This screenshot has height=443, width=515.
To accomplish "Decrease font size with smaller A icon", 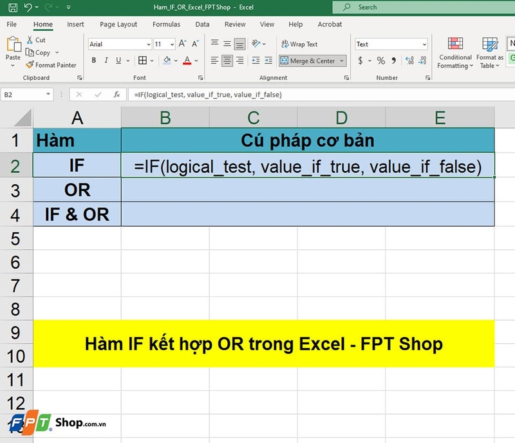I will tap(196, 43).
